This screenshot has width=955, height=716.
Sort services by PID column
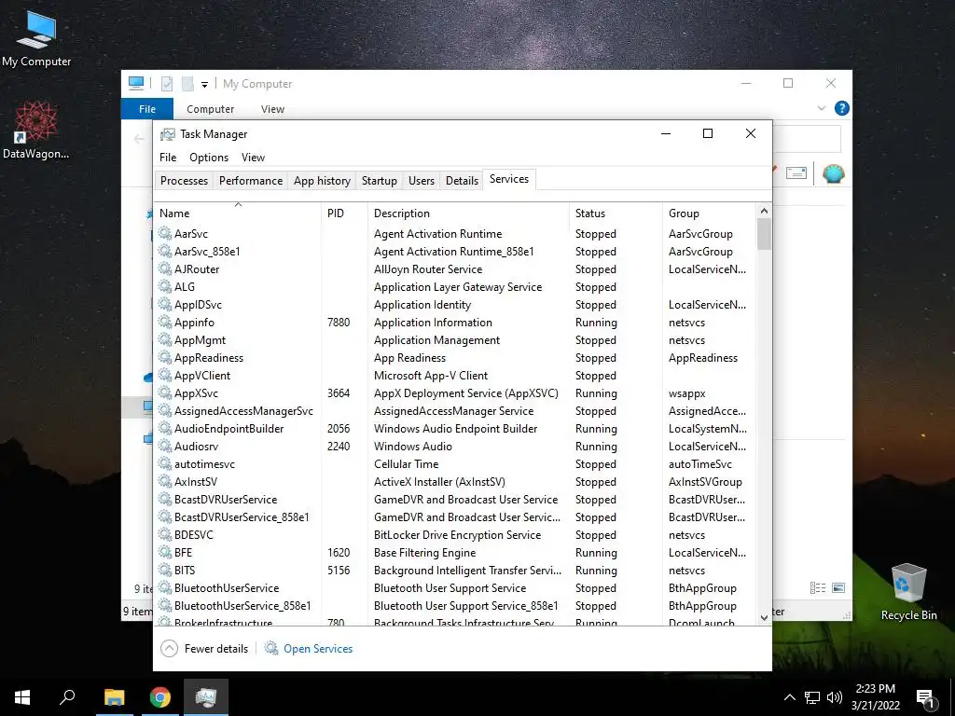click(344, 213)
